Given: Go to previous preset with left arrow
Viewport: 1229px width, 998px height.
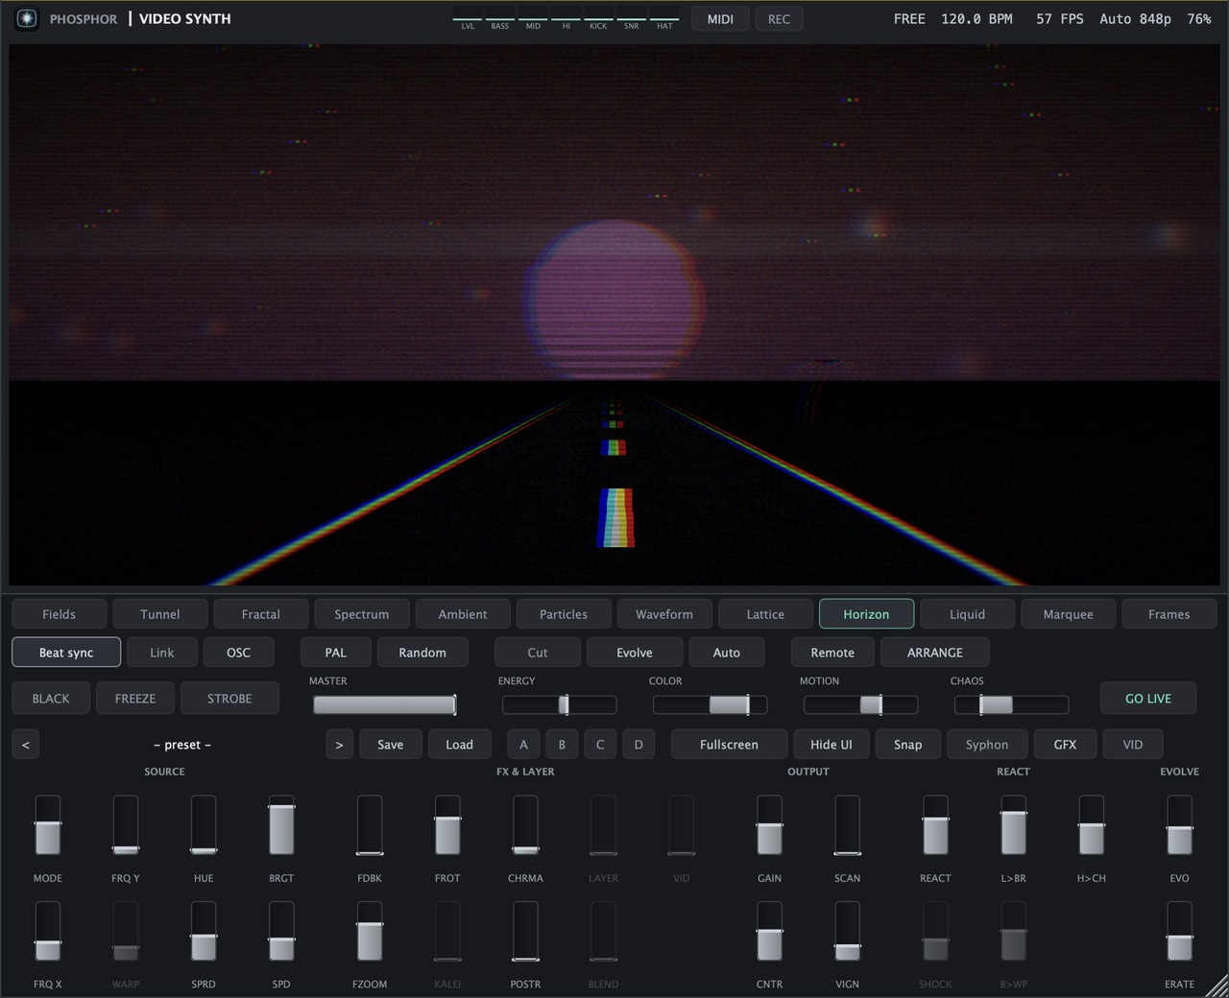Looking at the screenshot, I should pos(26,745).
